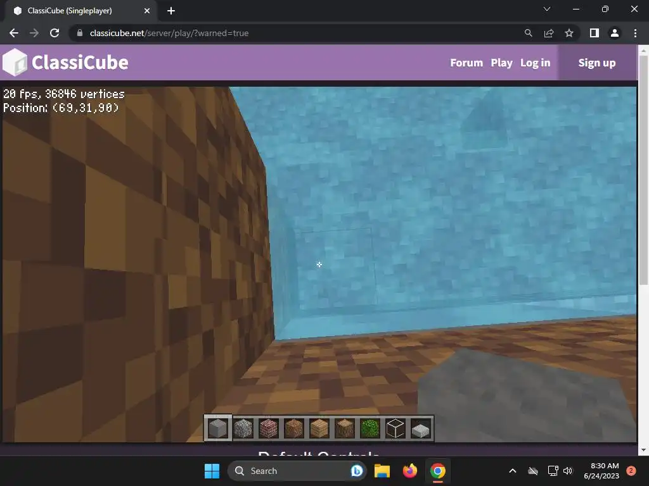The height and width of the screenshot is (486, 649).
Task: Open the Play menu link
Action: [502, 63]
